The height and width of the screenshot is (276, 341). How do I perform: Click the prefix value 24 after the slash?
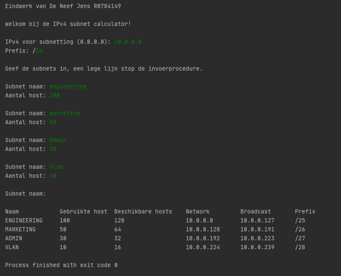(x=39, y=51)
